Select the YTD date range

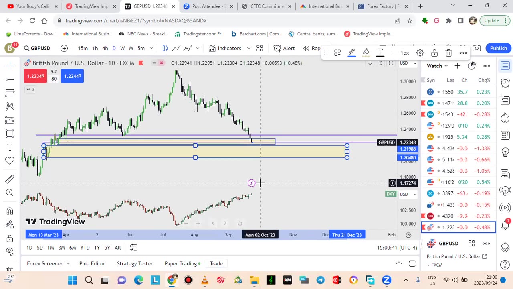click(x=85, y=248)
